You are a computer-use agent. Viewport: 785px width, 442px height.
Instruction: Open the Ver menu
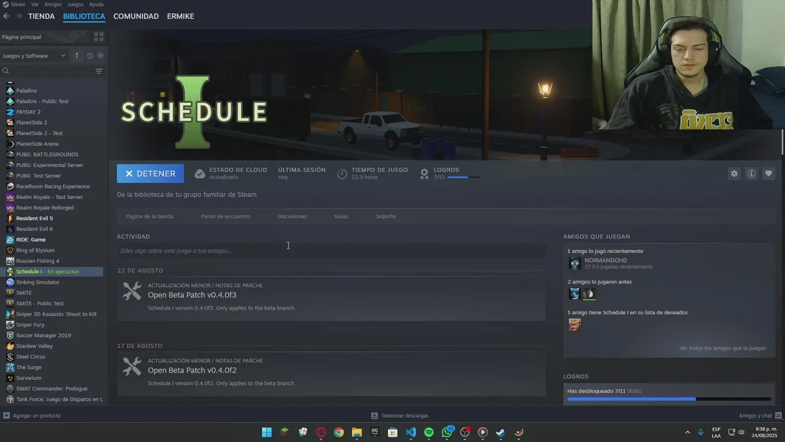coord(35,4)
